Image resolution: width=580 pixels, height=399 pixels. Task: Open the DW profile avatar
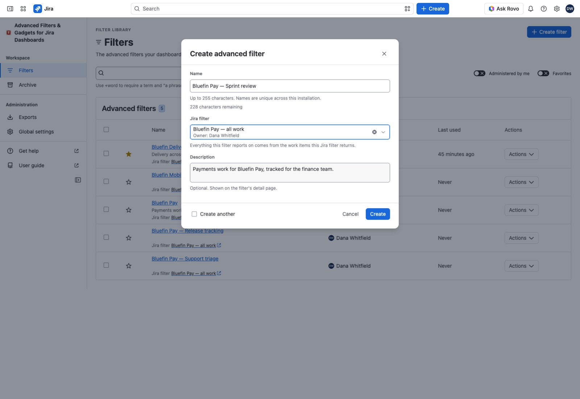[x=570, y=9]
